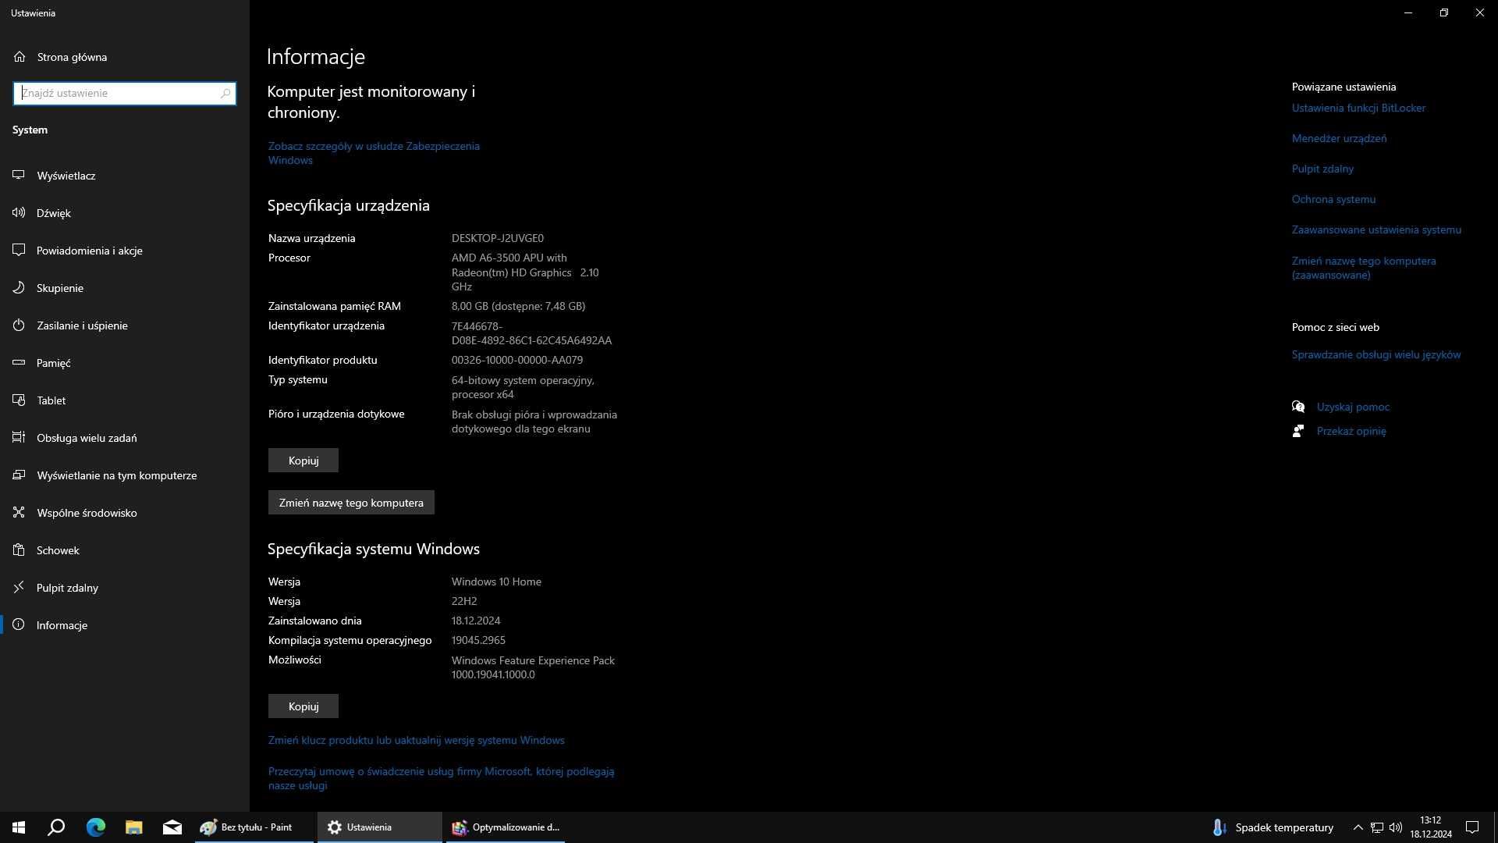This screenshot has width=1498, height=843.
Task: Open the Schowek clipboard icon
Action: 19,550
